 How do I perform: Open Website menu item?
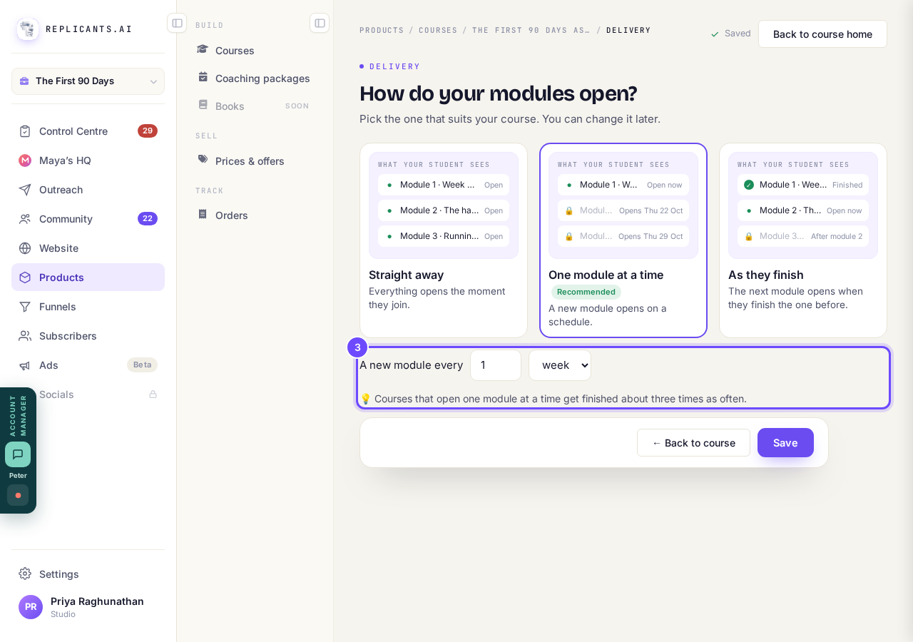click(88, 248)
